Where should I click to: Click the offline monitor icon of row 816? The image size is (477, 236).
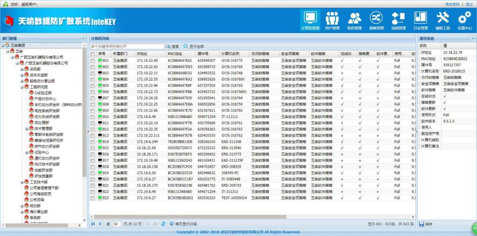click(100, 154)
